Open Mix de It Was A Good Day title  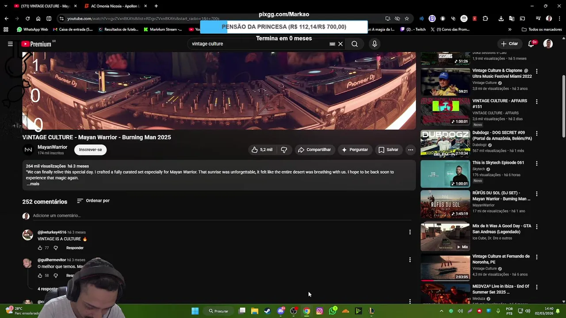(502, 229)
